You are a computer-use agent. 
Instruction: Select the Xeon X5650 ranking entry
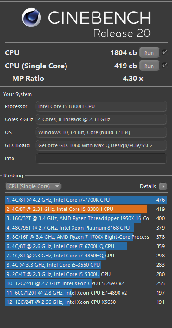86,302
